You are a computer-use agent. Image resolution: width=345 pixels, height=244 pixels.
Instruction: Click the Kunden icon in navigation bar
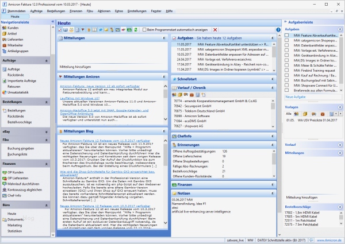click(x=4, y=27)
